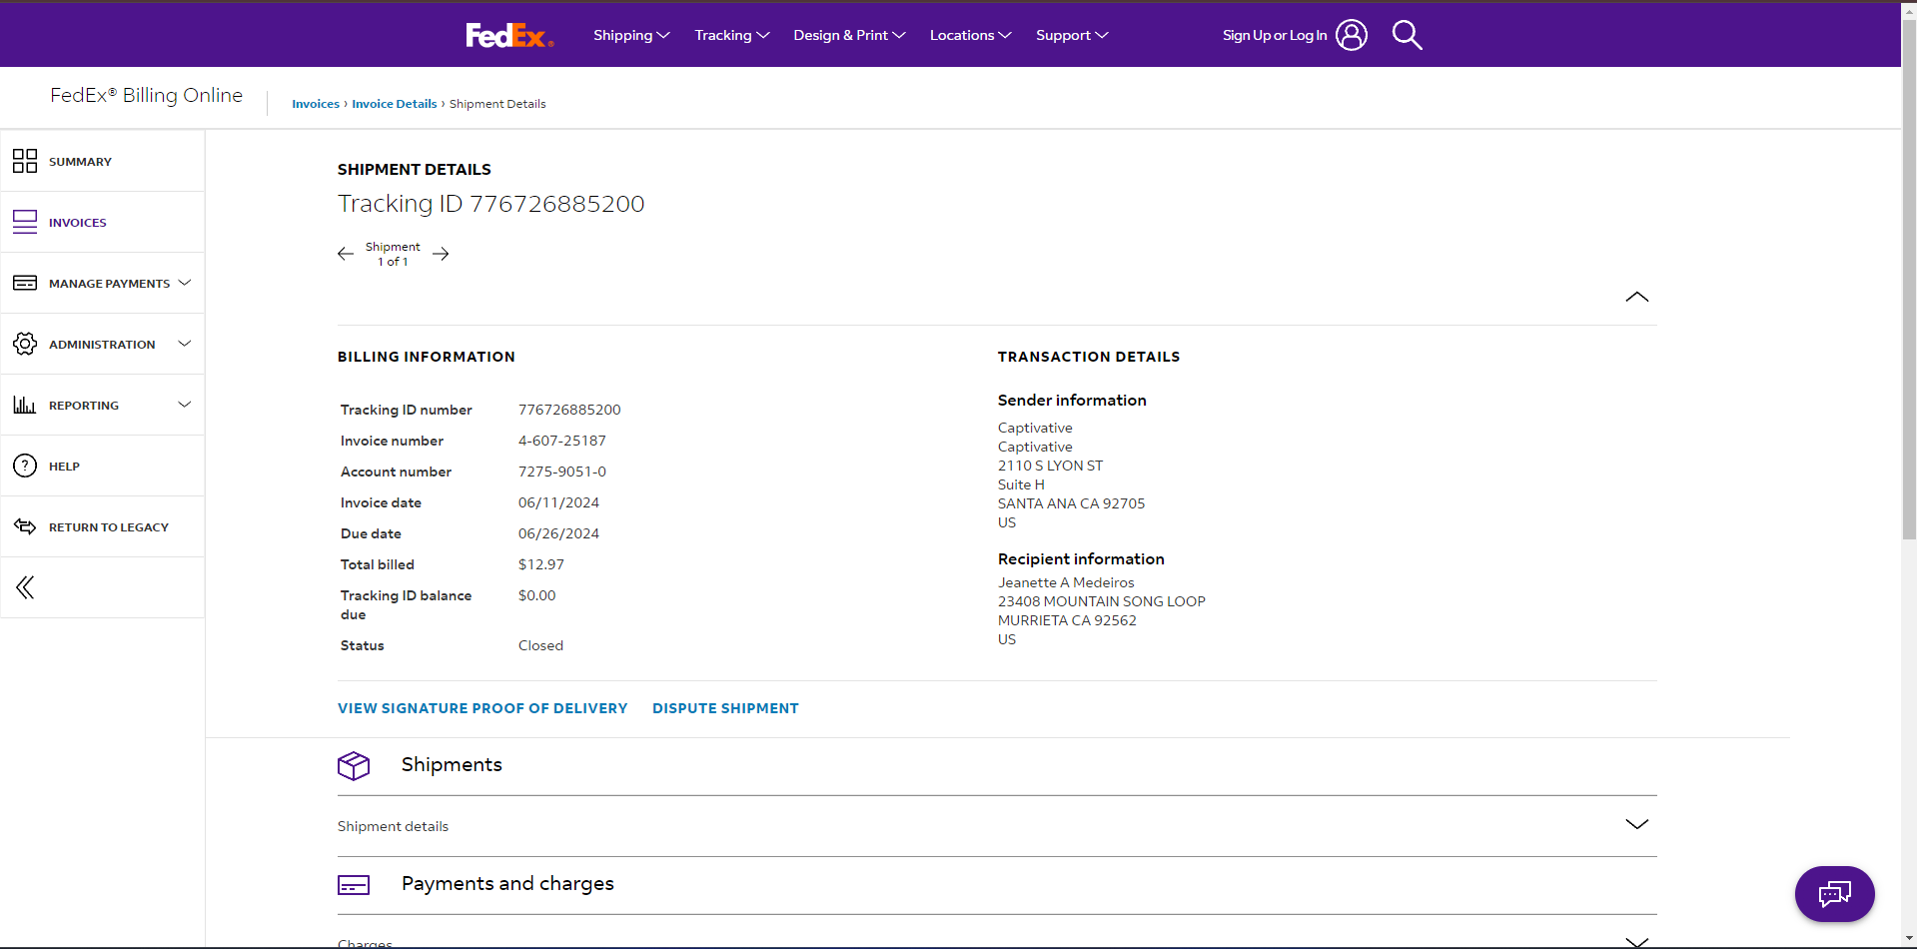The image size is (1917, 949).
Task: Click the Help question mark icon
Action: point(25,466)
